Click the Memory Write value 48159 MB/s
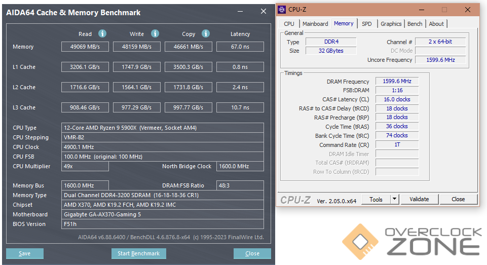The height and width of the screenshot is (265, 487). 137,47
